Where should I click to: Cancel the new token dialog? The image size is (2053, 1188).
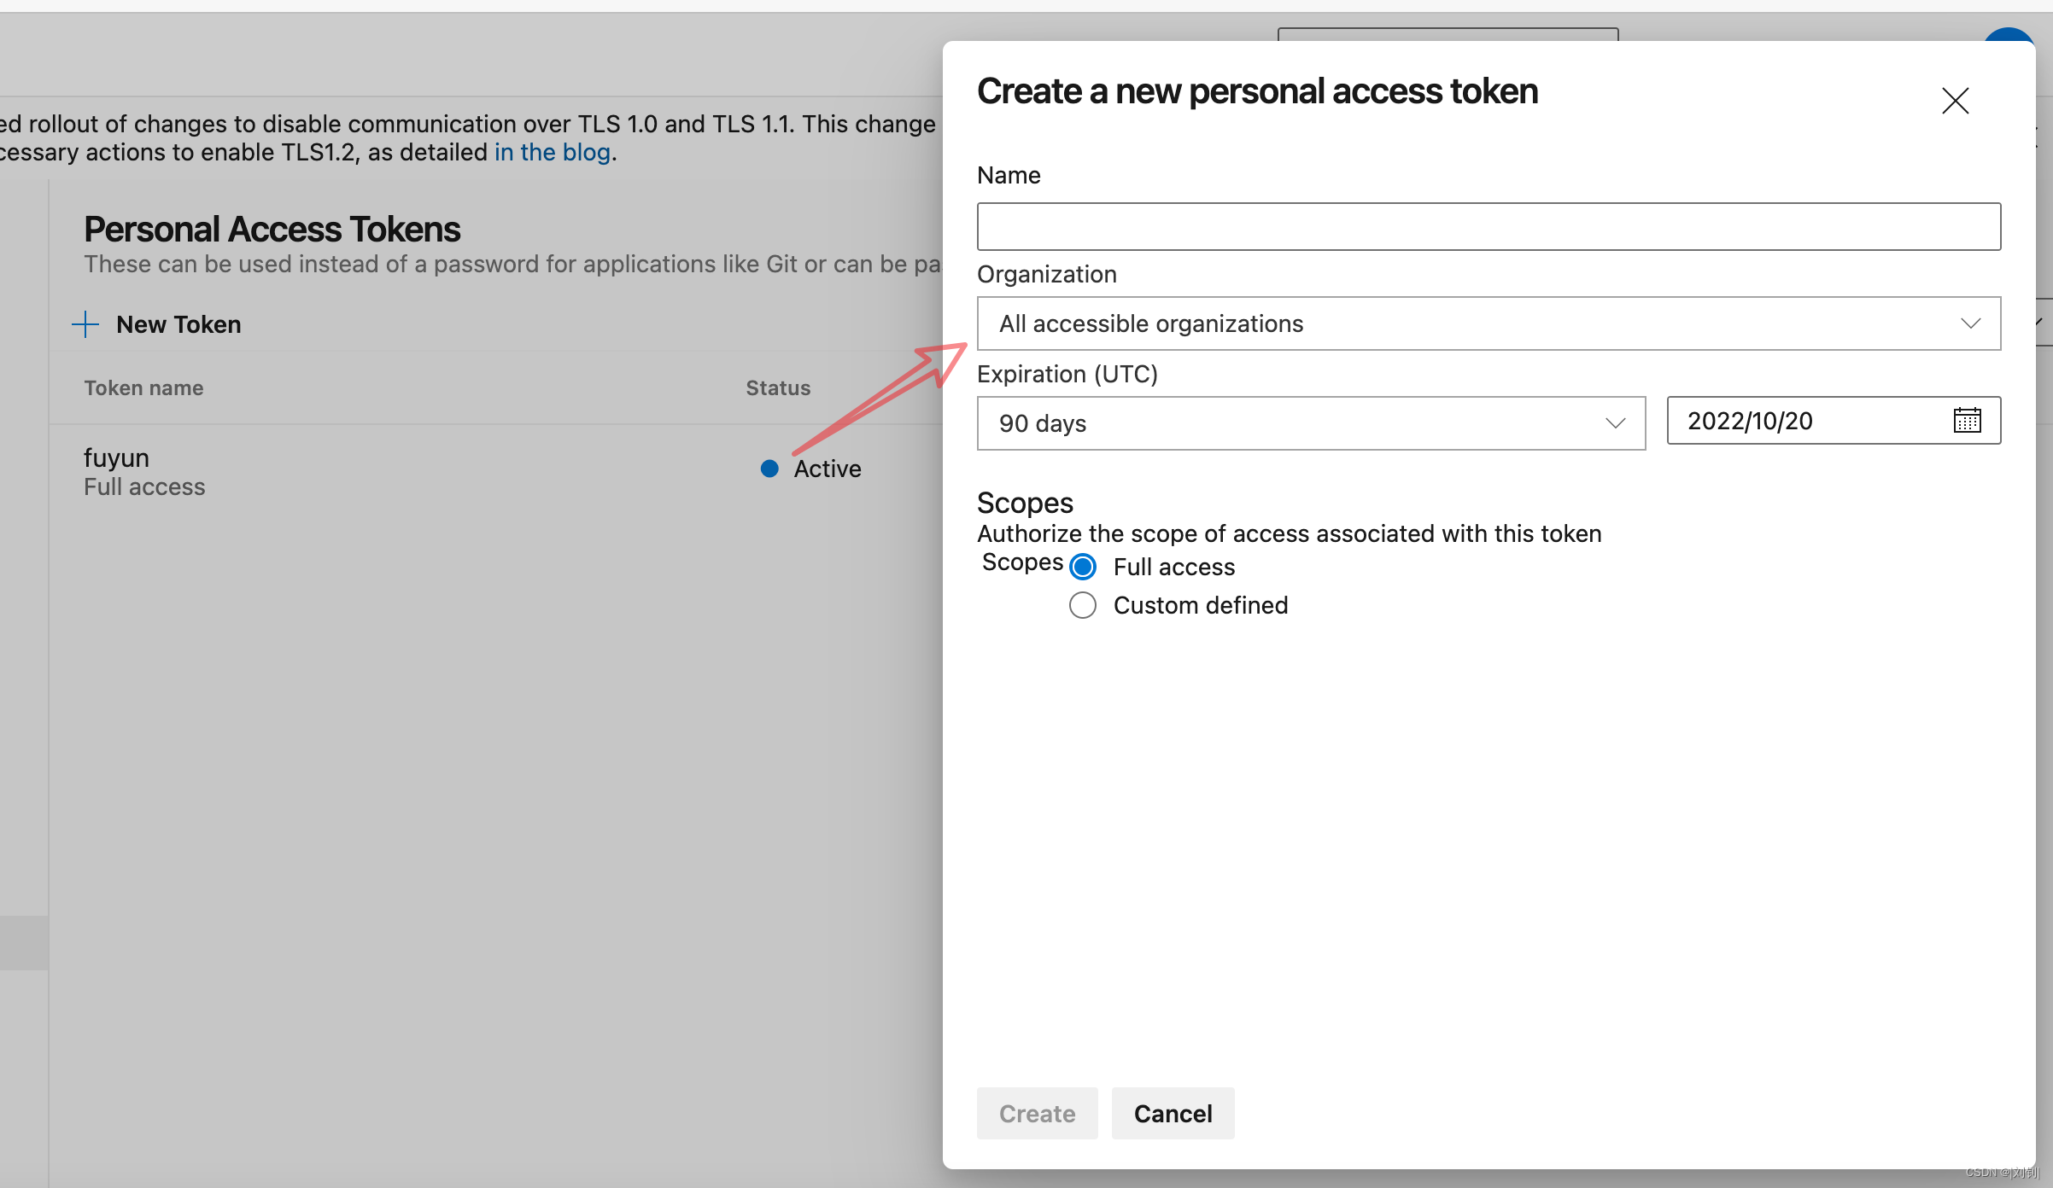[1173, 1113]
